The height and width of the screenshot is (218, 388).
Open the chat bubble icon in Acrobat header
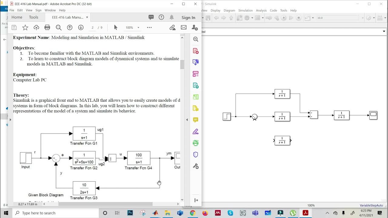pos(151,17)
